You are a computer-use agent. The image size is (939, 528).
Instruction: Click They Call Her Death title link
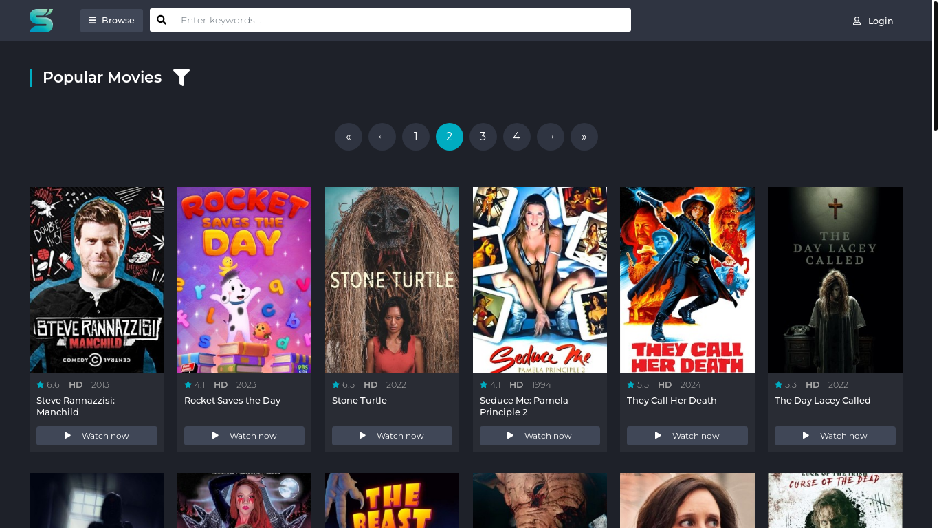(672, 400)
